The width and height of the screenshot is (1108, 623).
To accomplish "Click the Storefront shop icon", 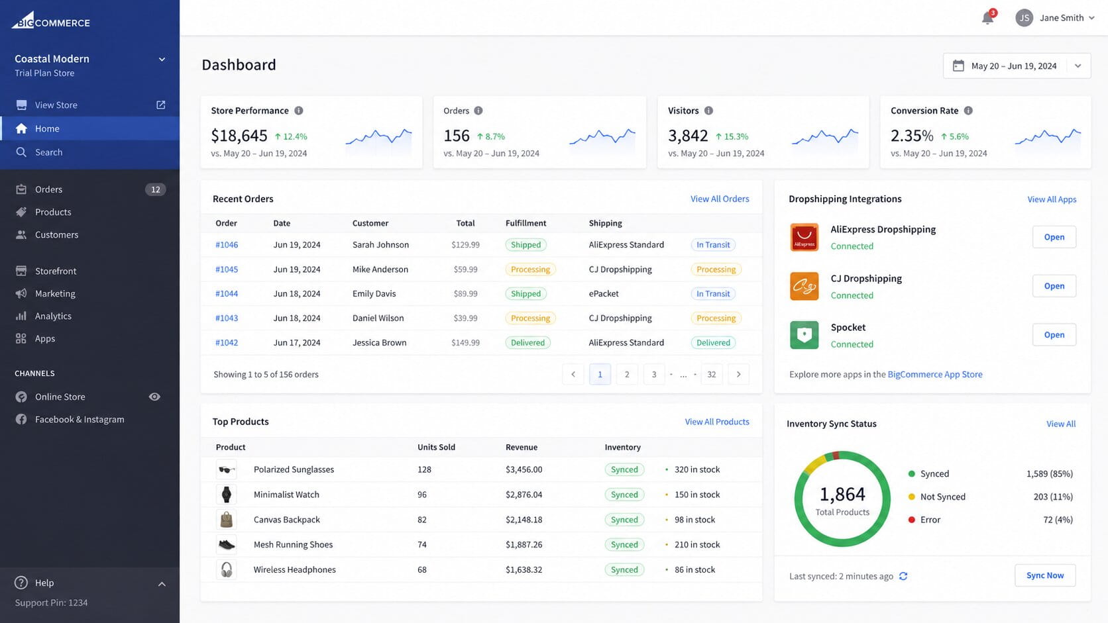I will click(x=21, y=271).
